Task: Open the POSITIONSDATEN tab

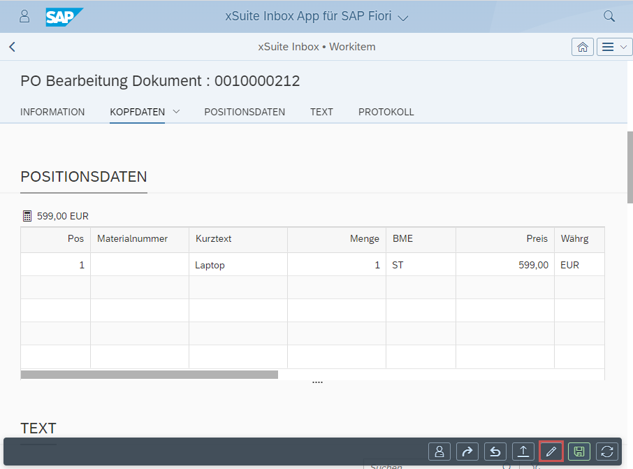Action: 245,112
